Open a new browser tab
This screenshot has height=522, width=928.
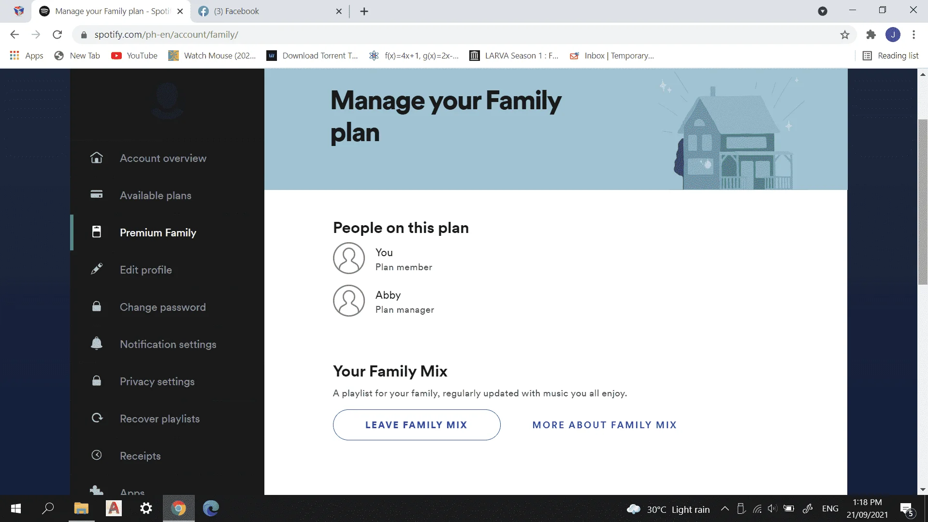click(364, 11)
